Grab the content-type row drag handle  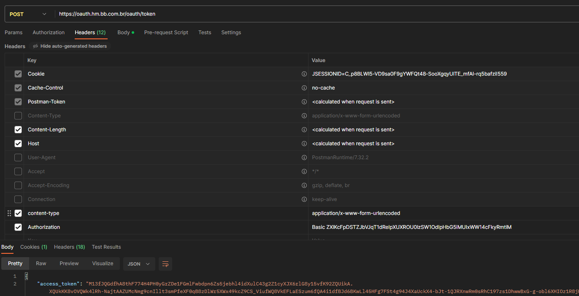[x=9, y=213]
